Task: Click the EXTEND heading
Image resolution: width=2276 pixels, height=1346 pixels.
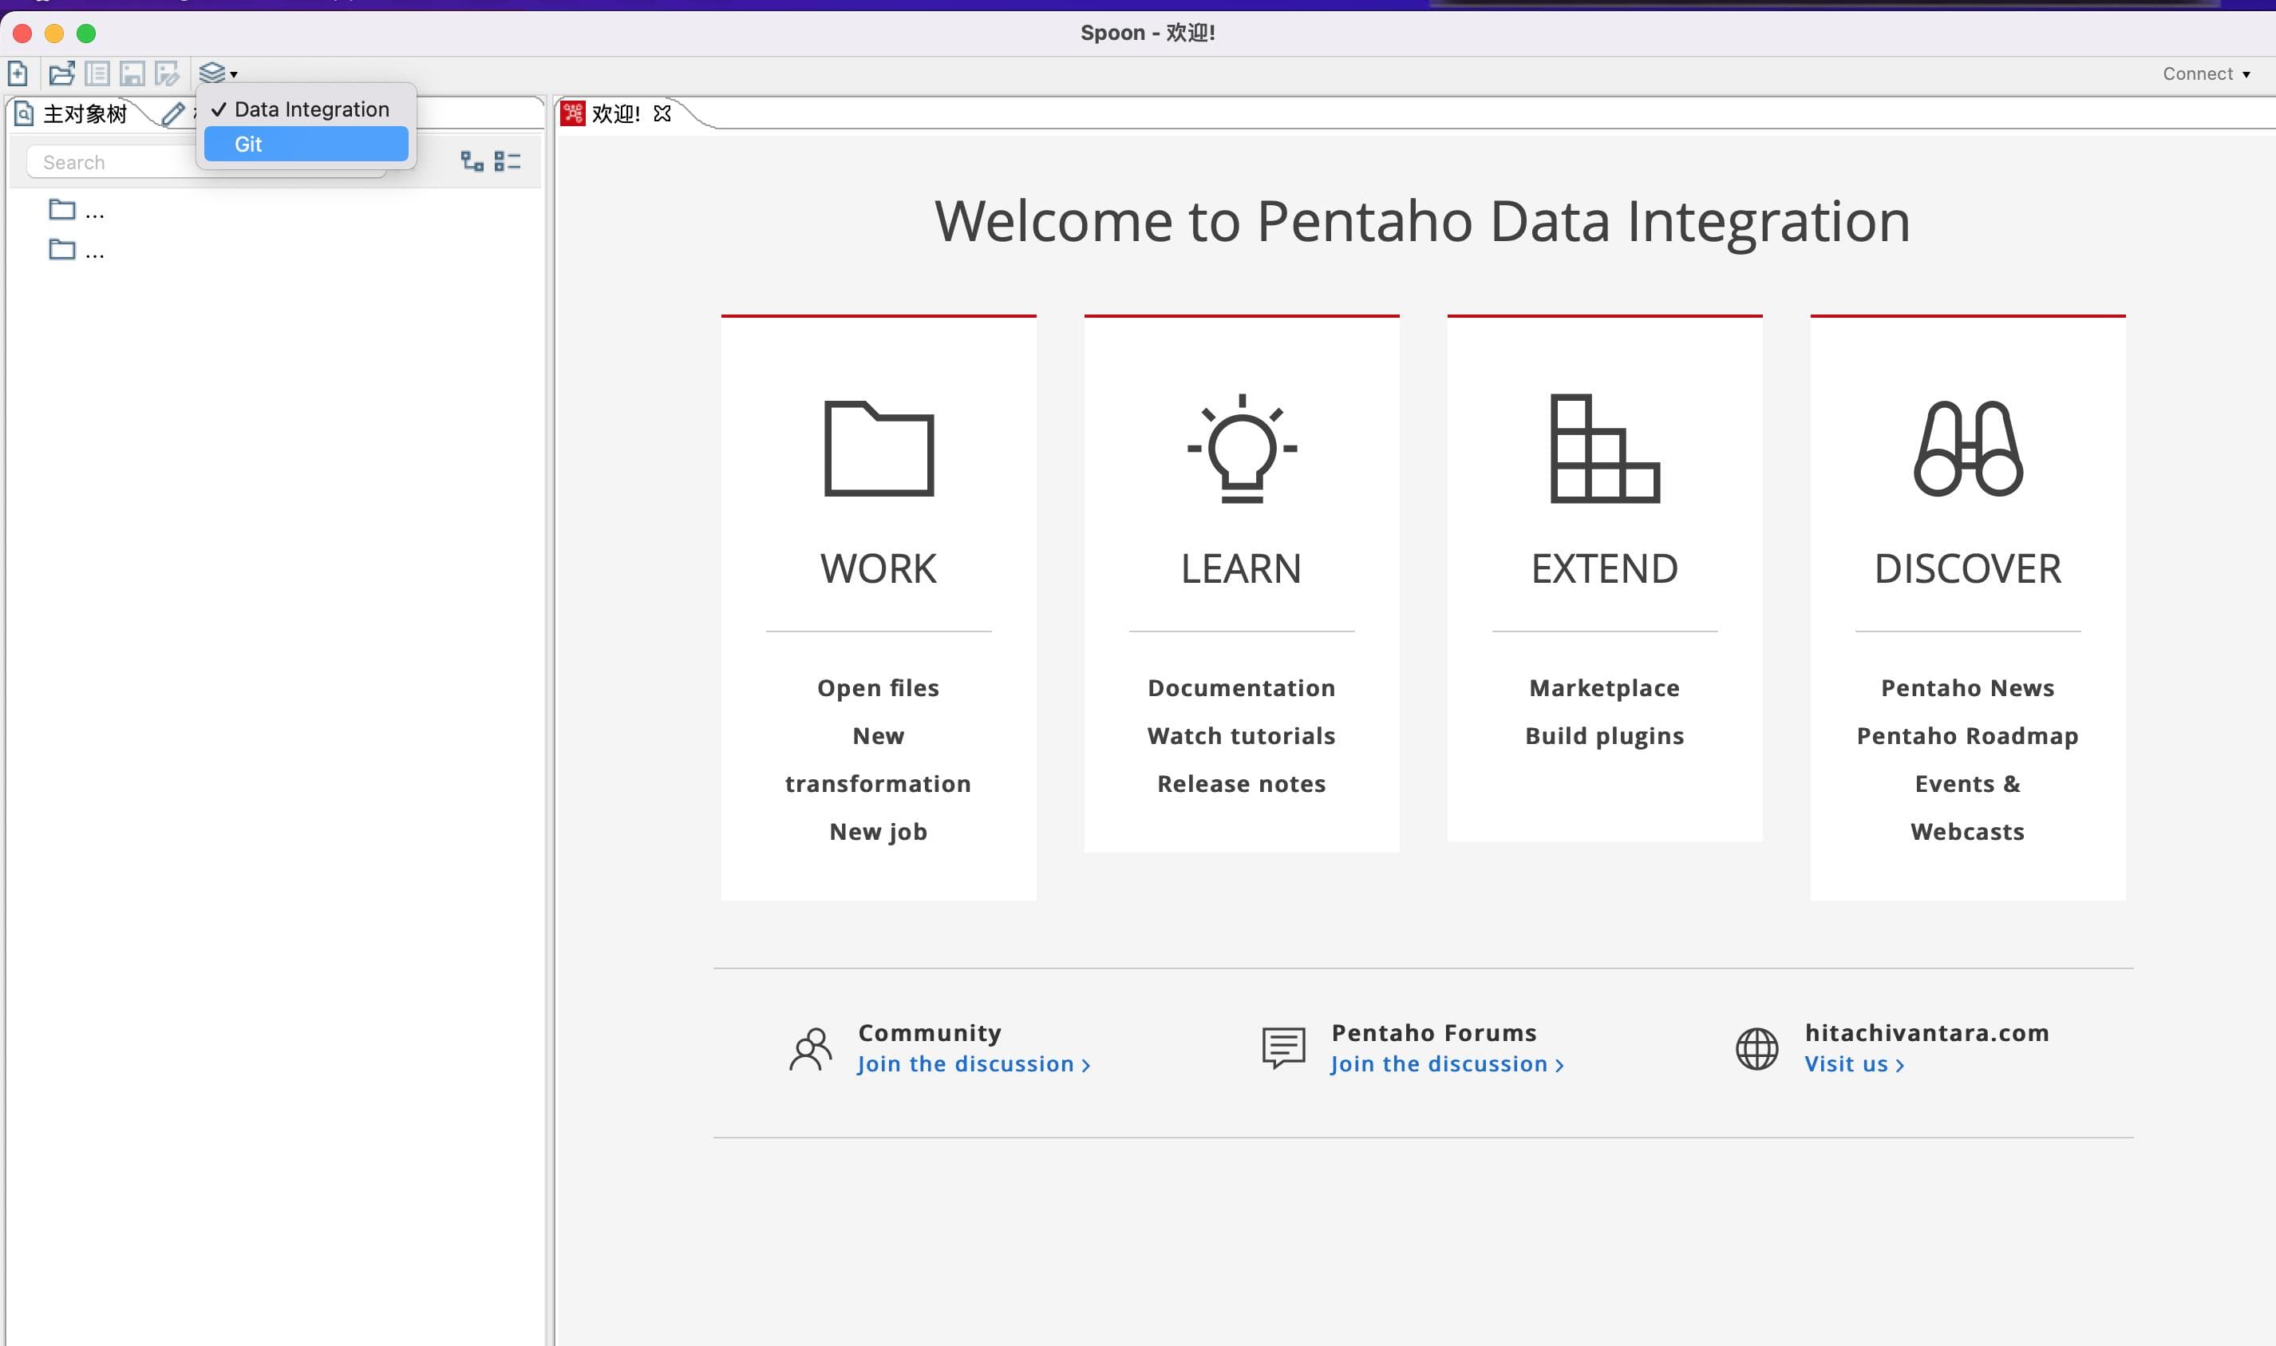Action: 1604,568
